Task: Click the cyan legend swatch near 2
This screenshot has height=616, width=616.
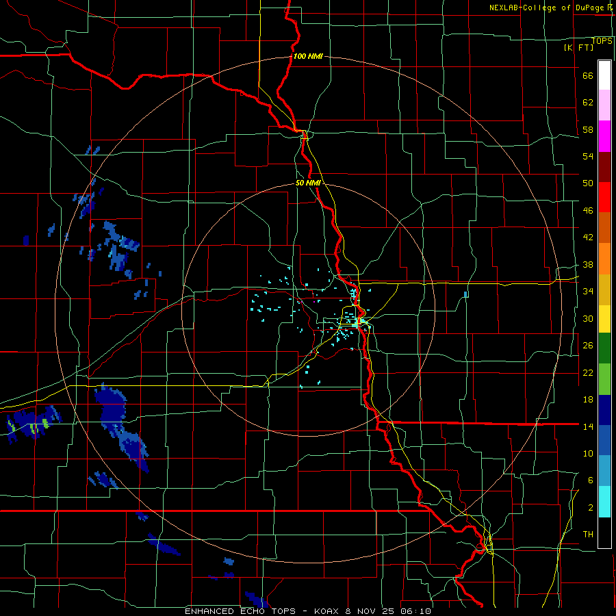Action: click(604, 502)
